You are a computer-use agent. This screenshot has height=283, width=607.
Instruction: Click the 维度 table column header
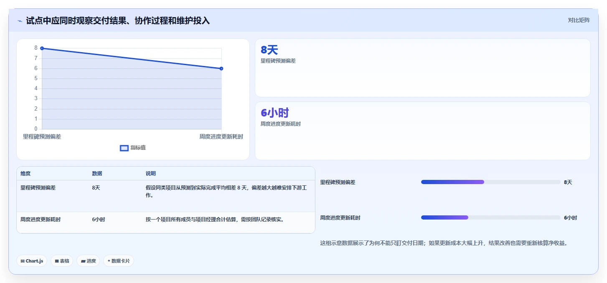(x=25, y=174)
